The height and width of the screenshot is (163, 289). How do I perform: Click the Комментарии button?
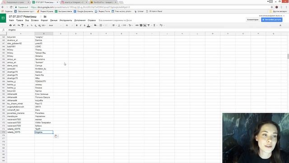click(253, 19)
